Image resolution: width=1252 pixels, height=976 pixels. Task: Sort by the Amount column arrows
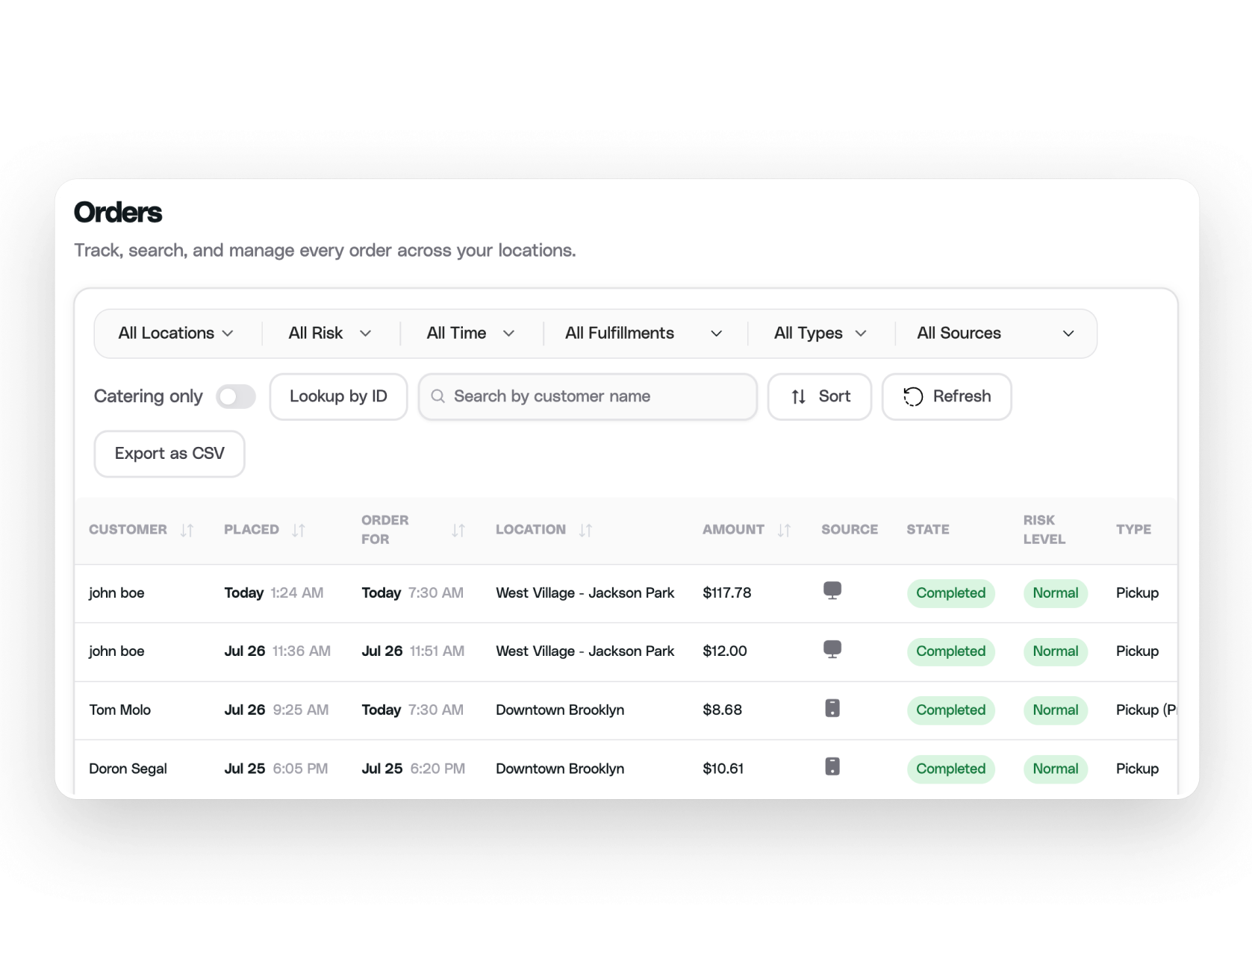pos(784,530)
